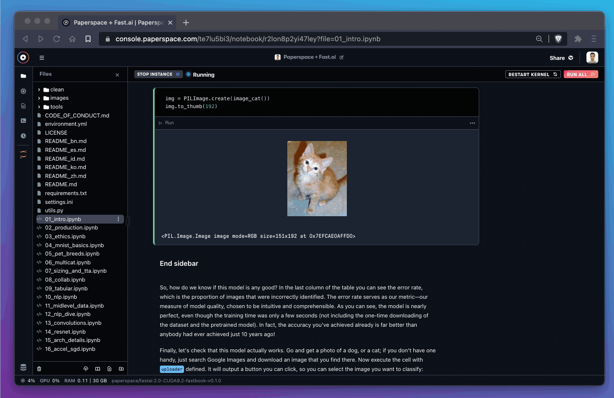Click the STOP INSTANCE button
The image size is (614, 398).
[158, 74]
